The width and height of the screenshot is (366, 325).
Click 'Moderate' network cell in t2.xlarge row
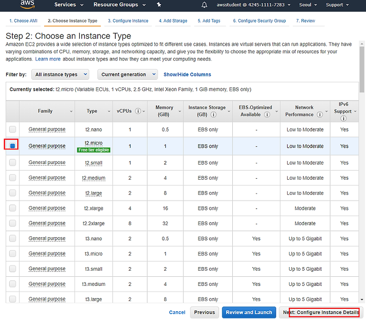(305, 208)
